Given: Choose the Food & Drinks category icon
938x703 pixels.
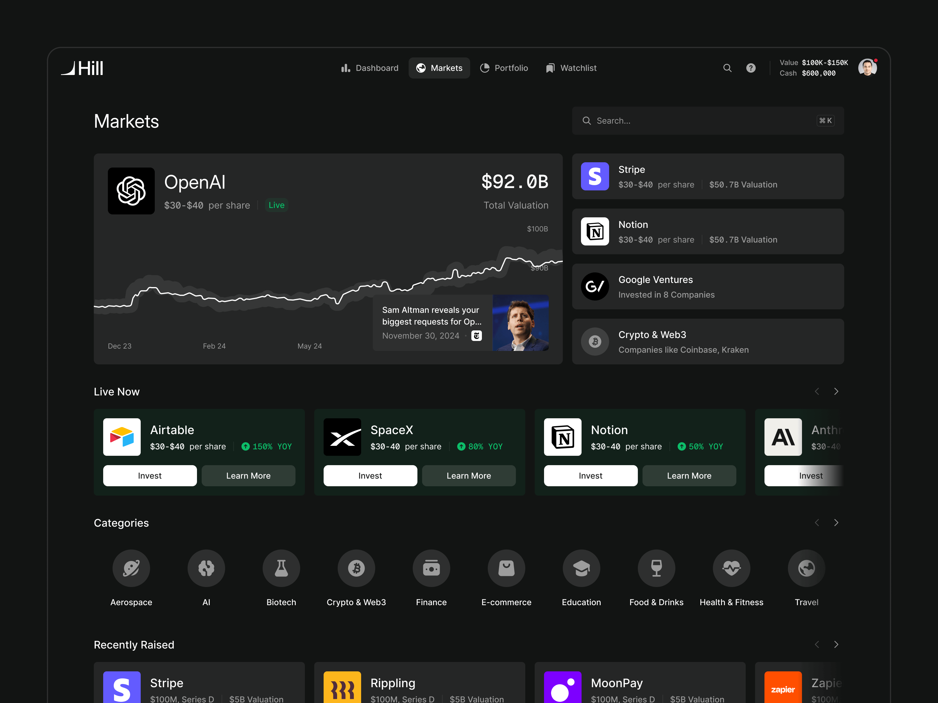Looking at the screenshot, I should tap(656, 568).
